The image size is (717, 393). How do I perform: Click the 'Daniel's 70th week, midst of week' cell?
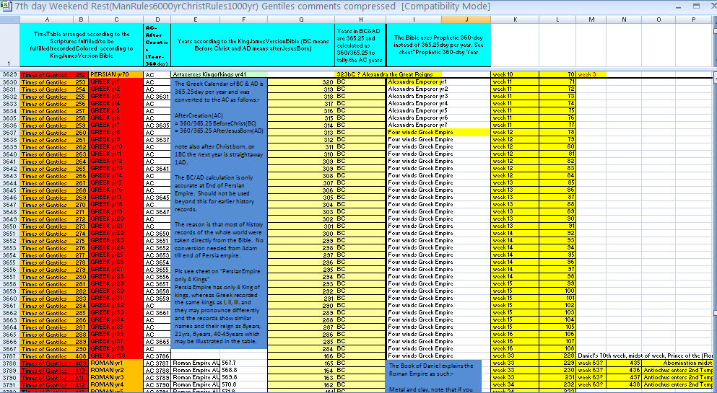(x=645, y=356)
